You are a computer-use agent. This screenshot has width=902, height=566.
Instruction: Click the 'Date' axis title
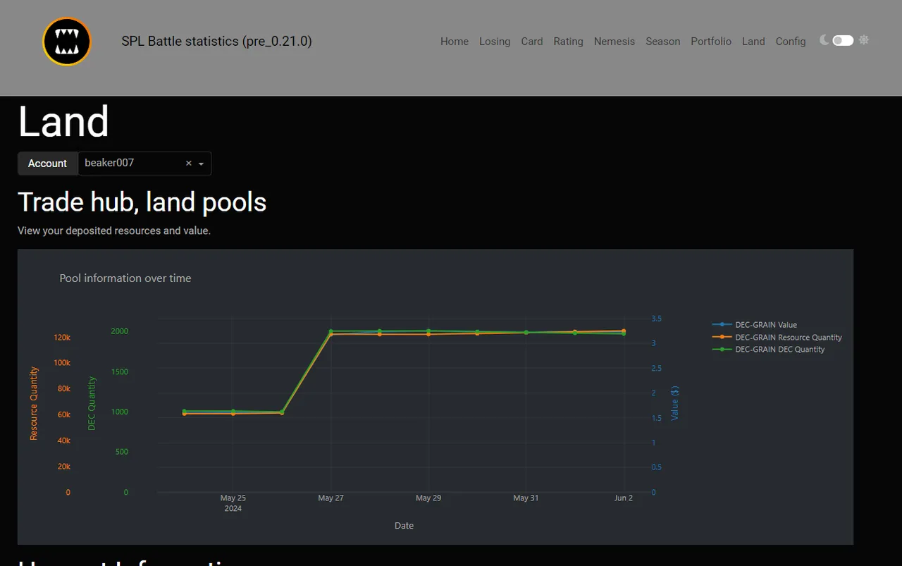tap(404, 526)
